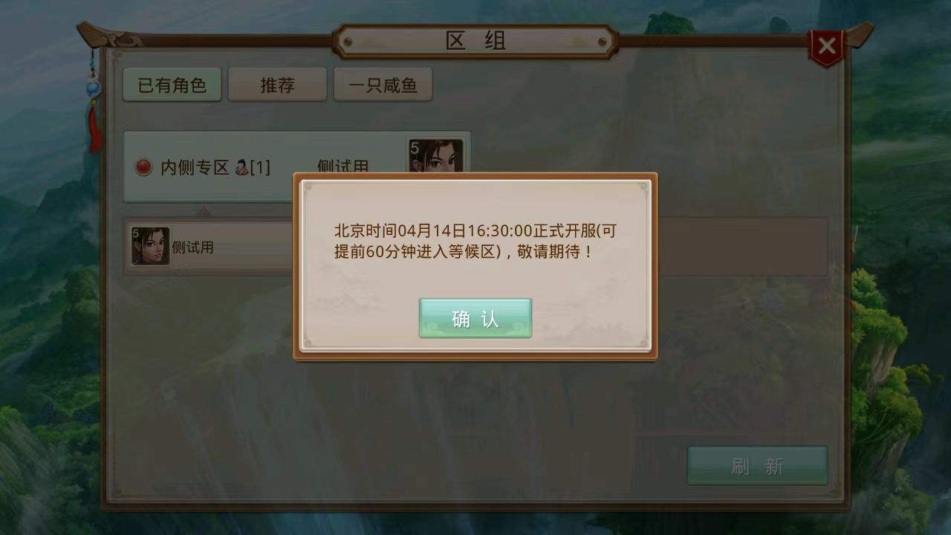Select the 已有角色 tab

point(172,85)
